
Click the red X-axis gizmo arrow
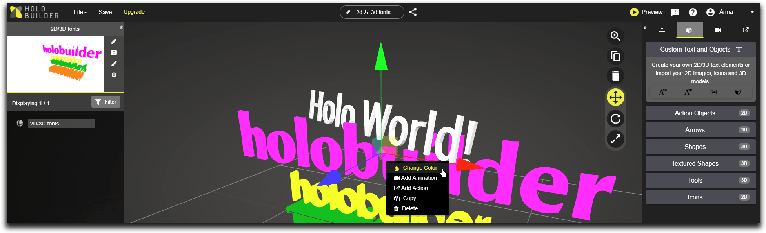point(469,165)
